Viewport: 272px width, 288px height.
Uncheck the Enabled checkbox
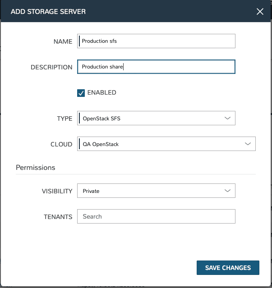pos(81,93)
